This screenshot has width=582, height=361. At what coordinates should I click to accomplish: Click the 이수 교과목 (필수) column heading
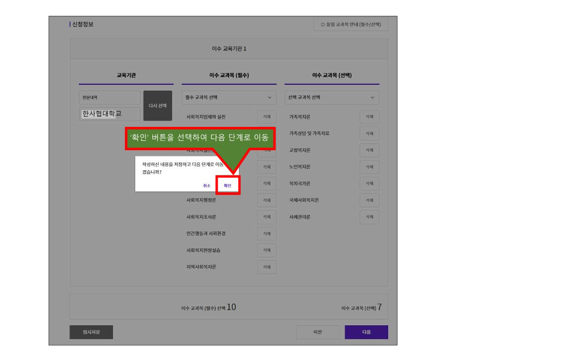pyautogui.click(x=229, y=75)
